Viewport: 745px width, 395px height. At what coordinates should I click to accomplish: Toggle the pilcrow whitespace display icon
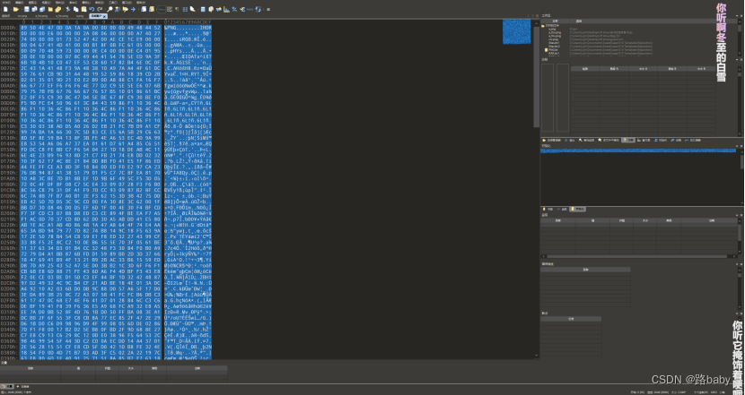pos(177,9)
